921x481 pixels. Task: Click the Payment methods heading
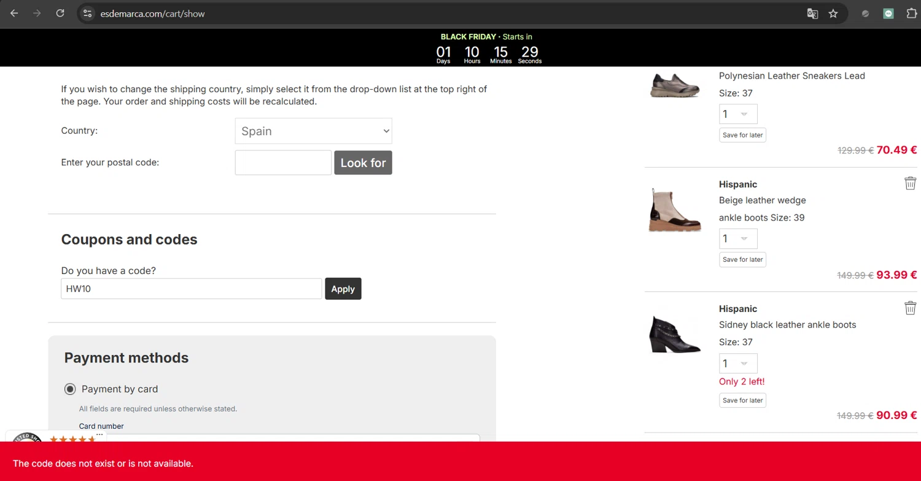click(x=126, y=358)
